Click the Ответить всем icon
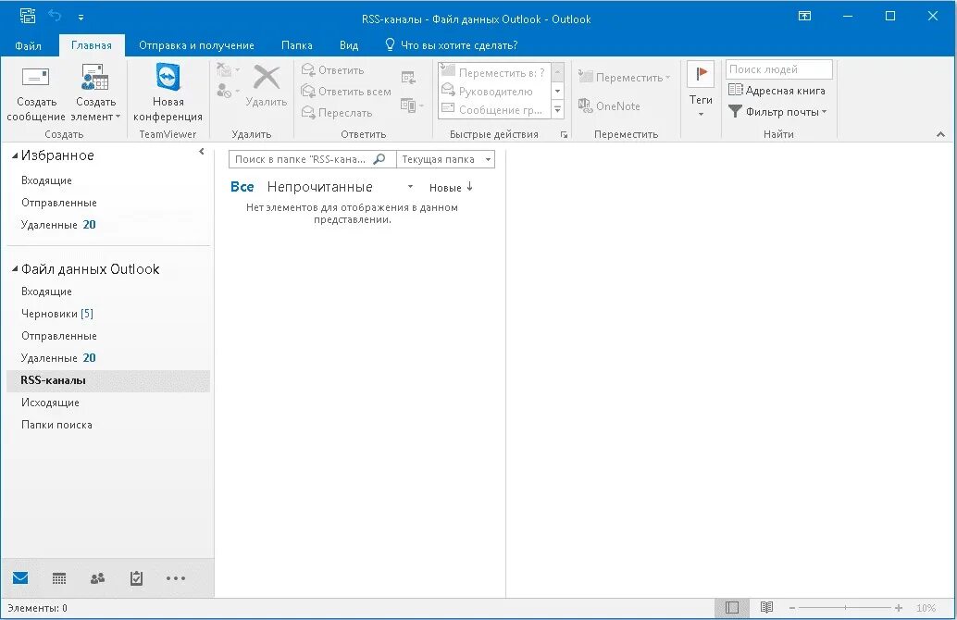Viewport: 957px width, 620px height. point(308,91)
